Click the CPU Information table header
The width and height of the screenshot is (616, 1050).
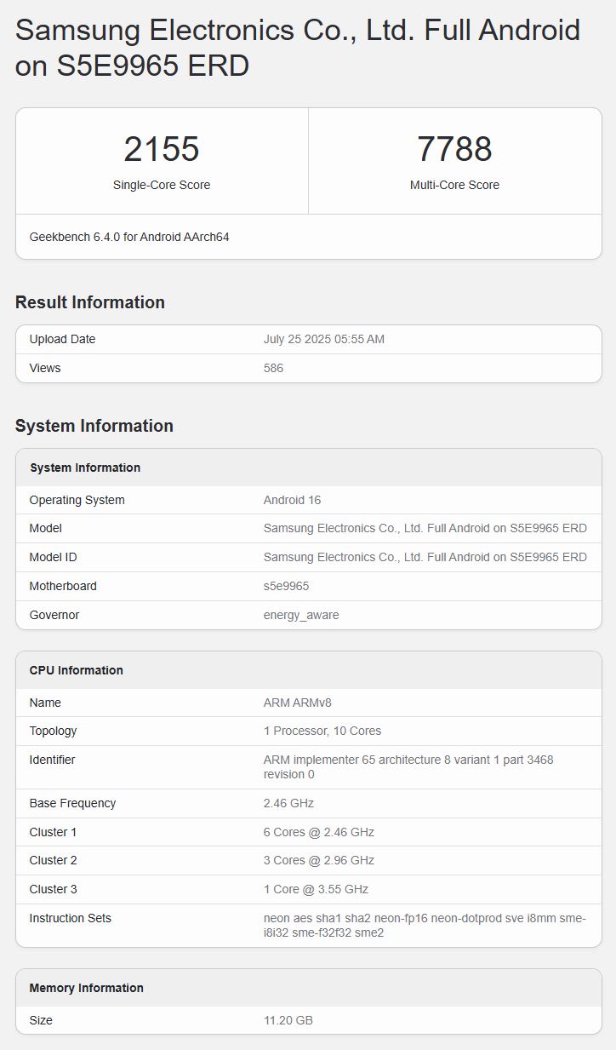pyautogui.click(x=77, y=670)
